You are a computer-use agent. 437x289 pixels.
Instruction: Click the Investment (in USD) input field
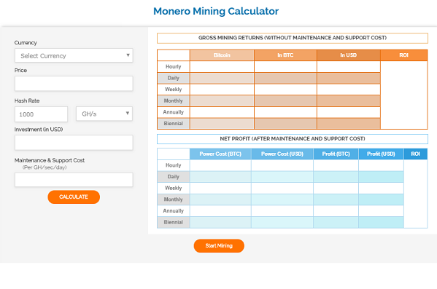[74, 143]
